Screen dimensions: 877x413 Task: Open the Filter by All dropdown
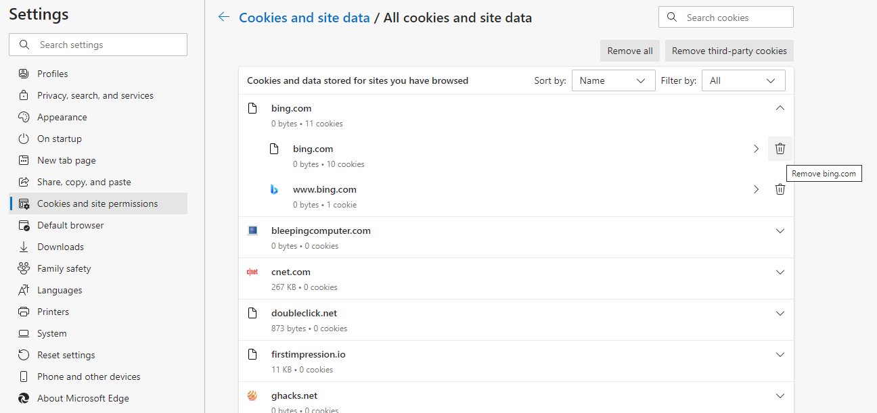point(744,80)
